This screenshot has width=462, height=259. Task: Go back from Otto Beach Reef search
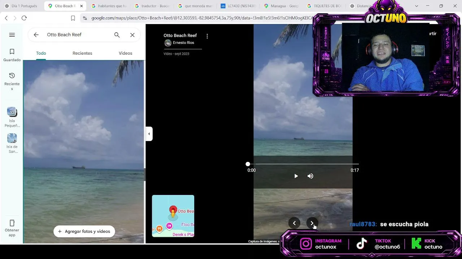pos(36,35)
